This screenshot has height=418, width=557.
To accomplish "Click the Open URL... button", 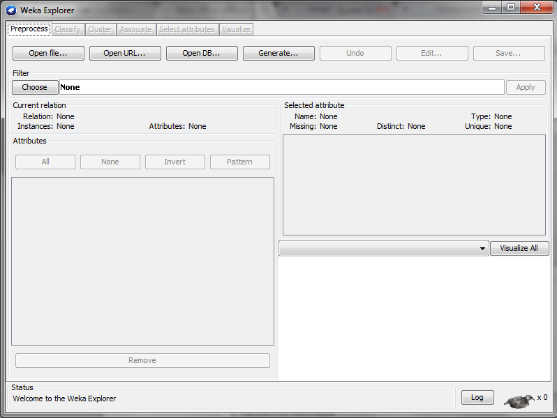I will coord(125,53).
